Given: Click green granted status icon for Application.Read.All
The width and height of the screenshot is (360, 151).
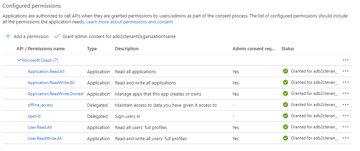Looking at the screenshot, I should point(286,71).
